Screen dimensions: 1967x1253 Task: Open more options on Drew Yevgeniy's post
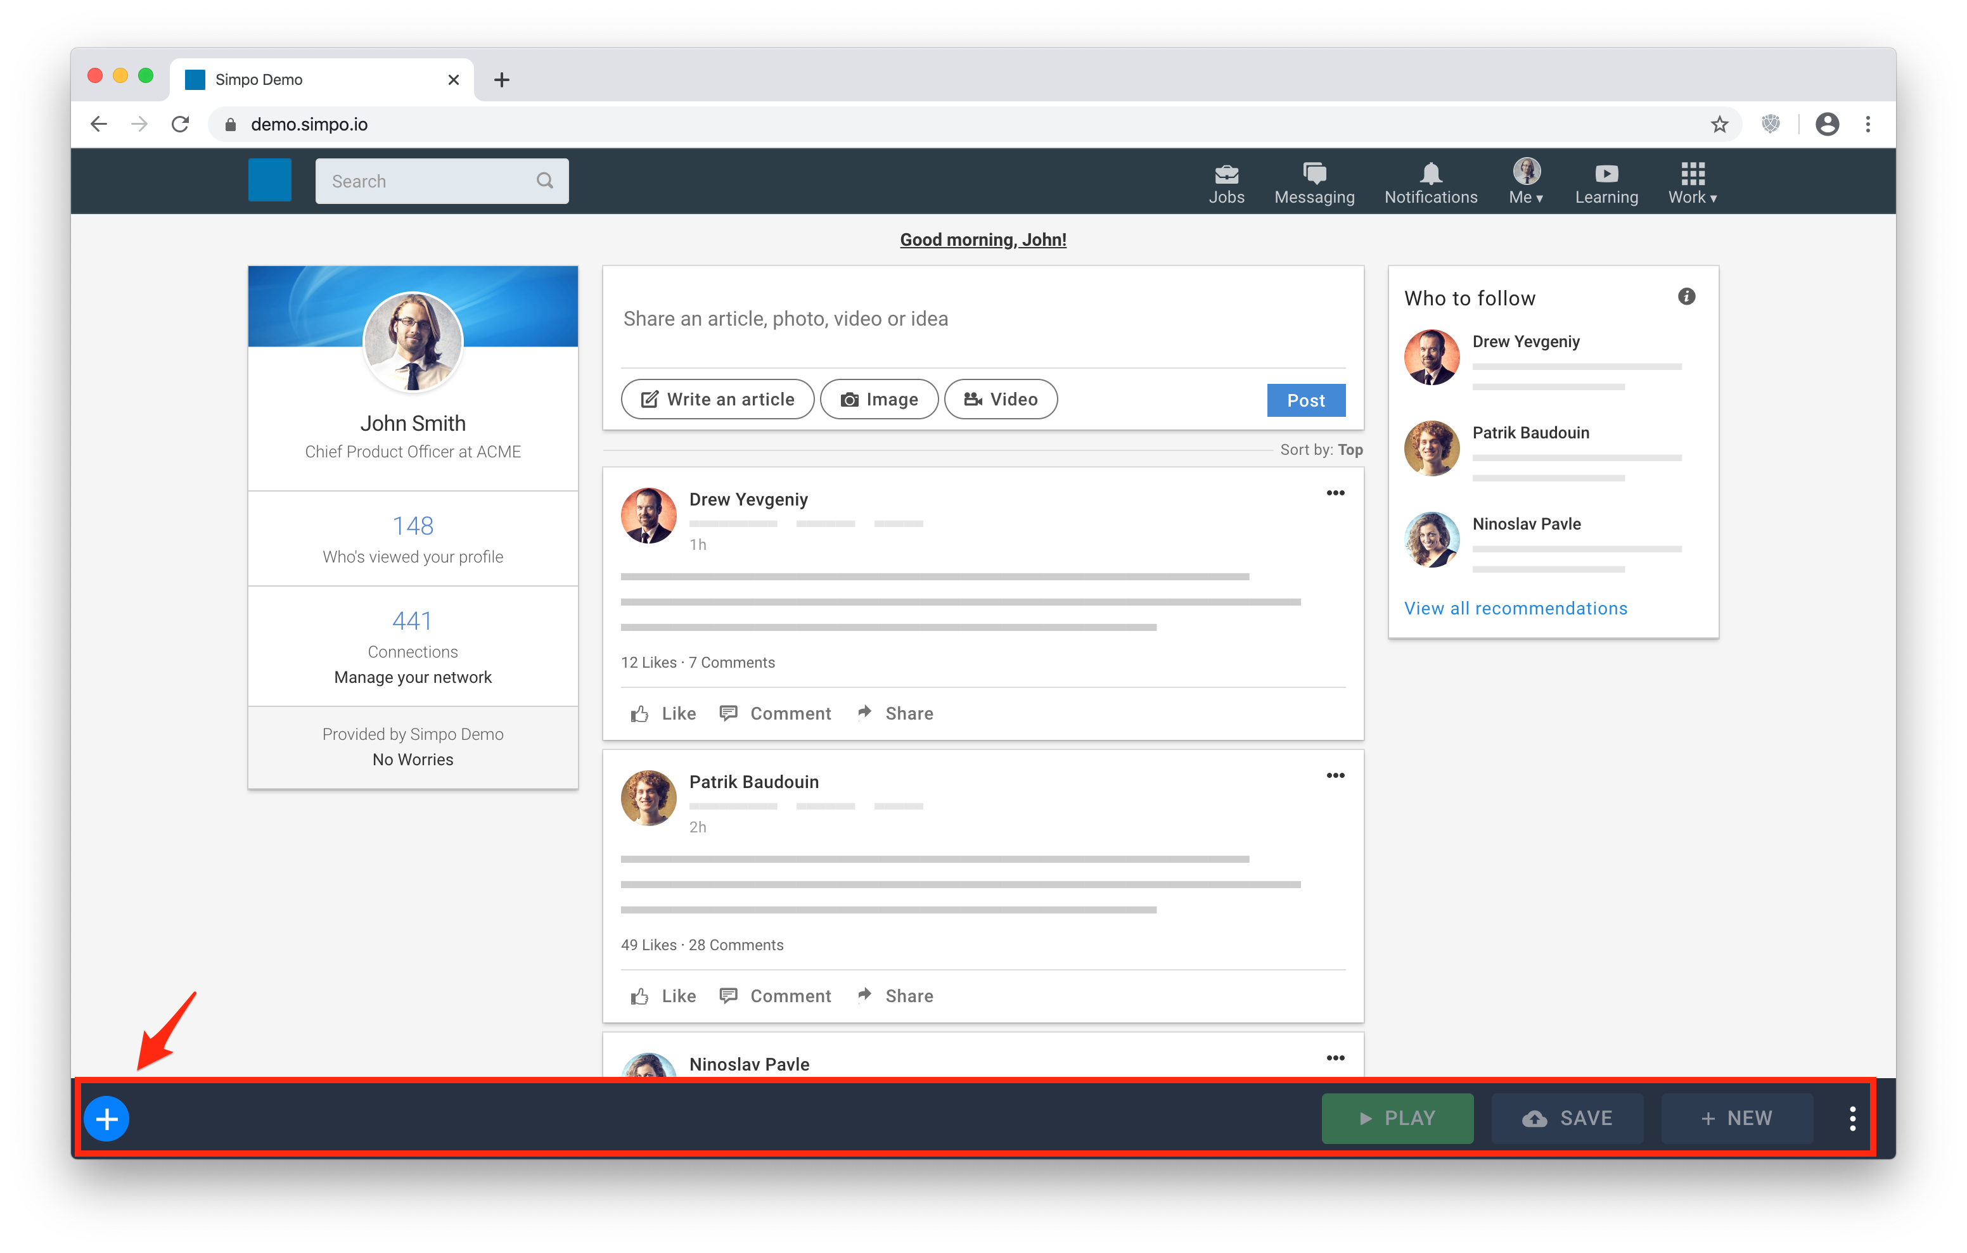[1335, 493]
